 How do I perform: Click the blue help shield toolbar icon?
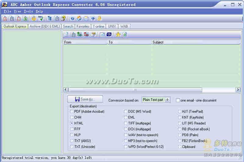(72, 19)
